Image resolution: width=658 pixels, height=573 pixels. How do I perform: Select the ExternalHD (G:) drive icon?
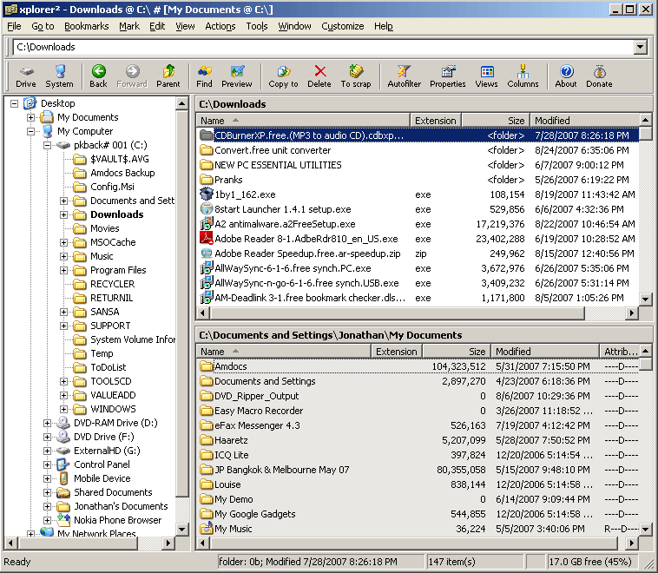click(63, 451)
